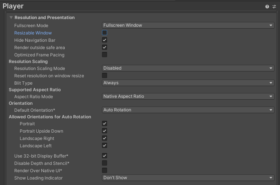This screenshot has height=185, width=280.
Task: Uncheck the Portrait orientation
Action: pos(105,124)
